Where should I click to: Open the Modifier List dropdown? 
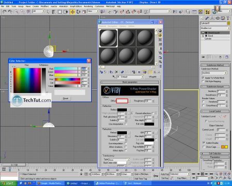215,28
